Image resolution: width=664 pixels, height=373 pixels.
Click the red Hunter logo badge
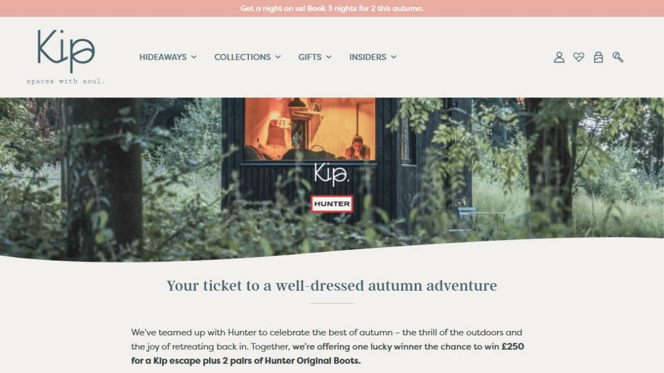(331, 203)
